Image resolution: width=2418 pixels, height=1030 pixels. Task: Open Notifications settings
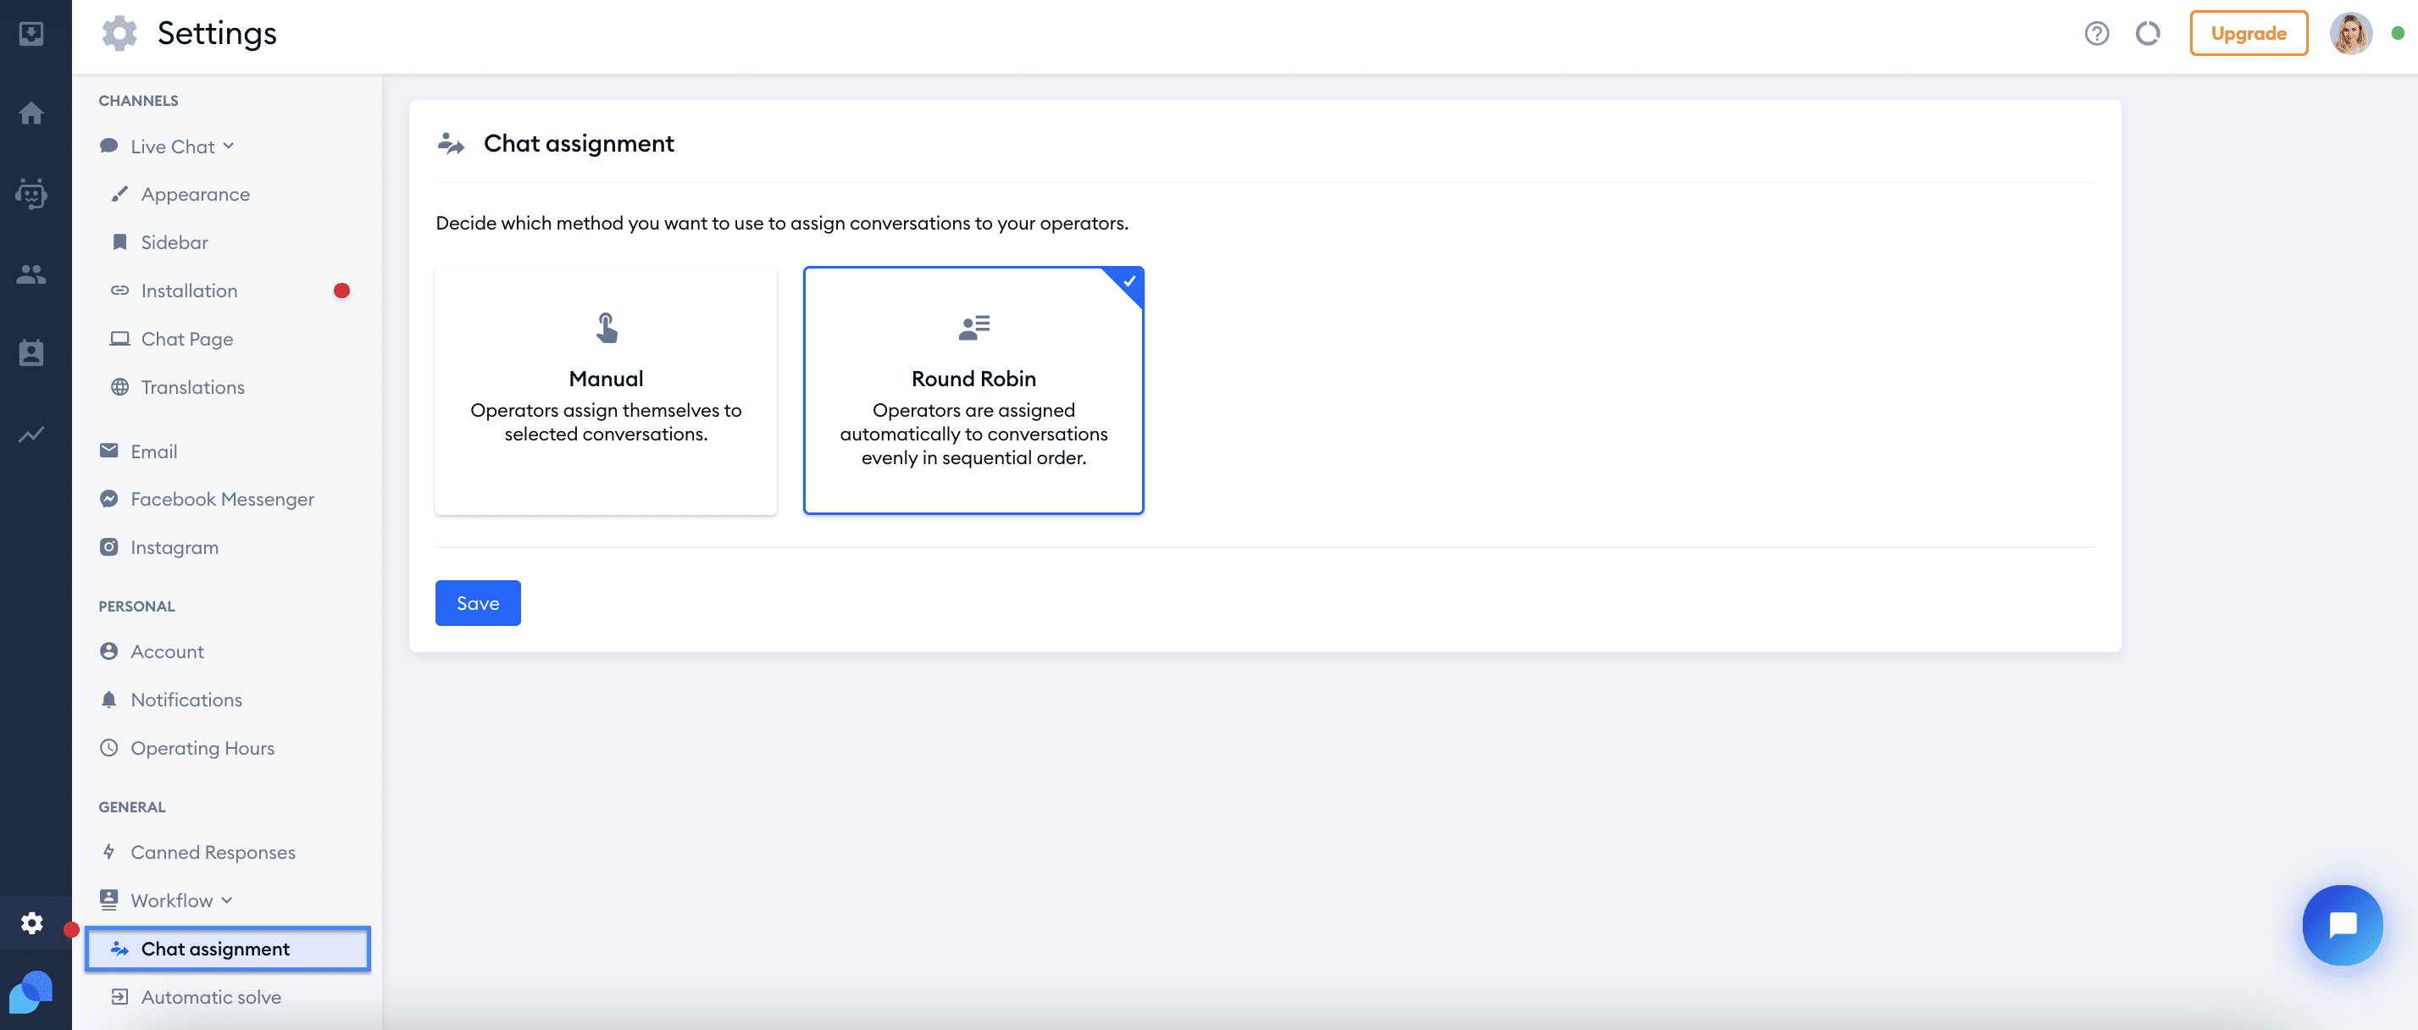coord(186,701)
